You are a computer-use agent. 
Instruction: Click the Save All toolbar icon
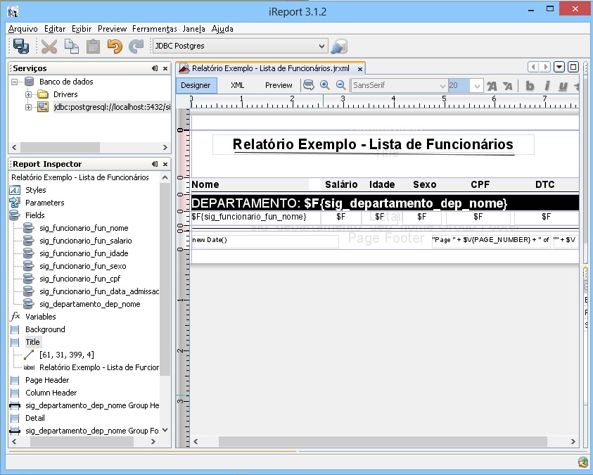click(x=21, y=46)
